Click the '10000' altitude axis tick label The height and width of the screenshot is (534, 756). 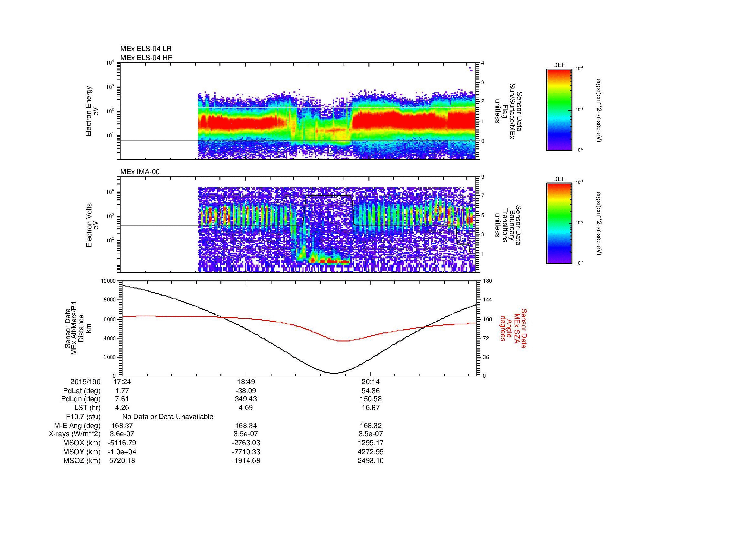[x=109, y=281]
